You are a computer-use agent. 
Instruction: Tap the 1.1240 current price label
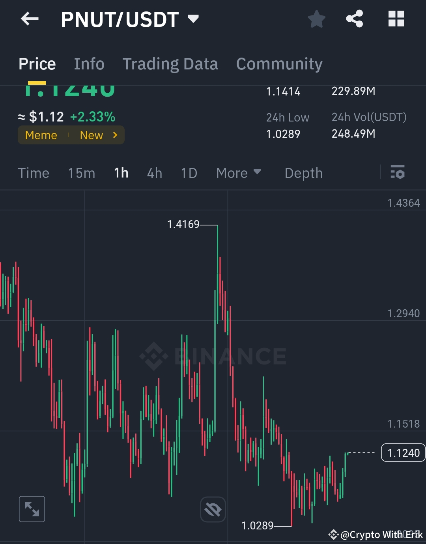coord(403,453)
